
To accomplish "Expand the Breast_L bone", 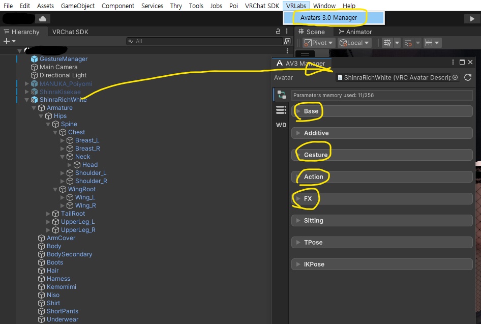I will point(62,140).
